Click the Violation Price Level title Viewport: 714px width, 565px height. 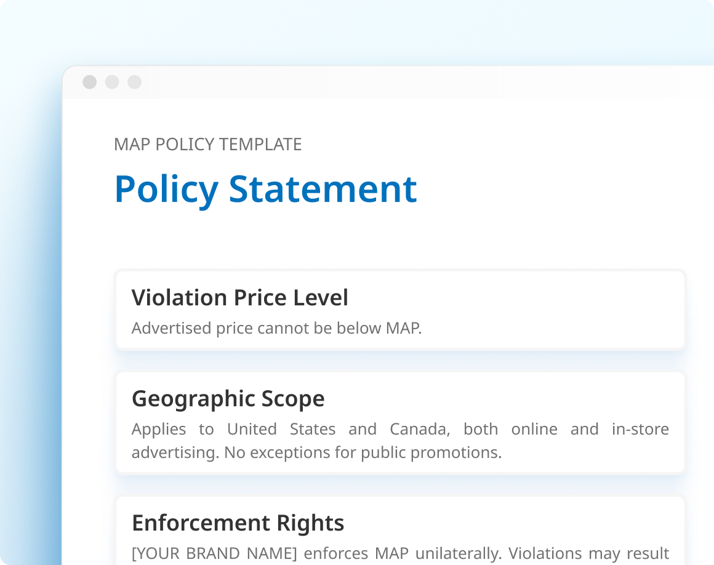point(239,298)
